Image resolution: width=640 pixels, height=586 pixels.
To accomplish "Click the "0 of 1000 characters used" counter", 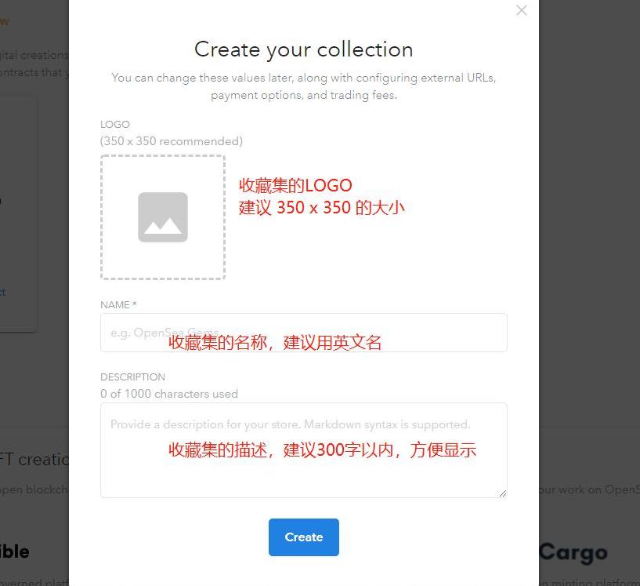I will point(168,394).
